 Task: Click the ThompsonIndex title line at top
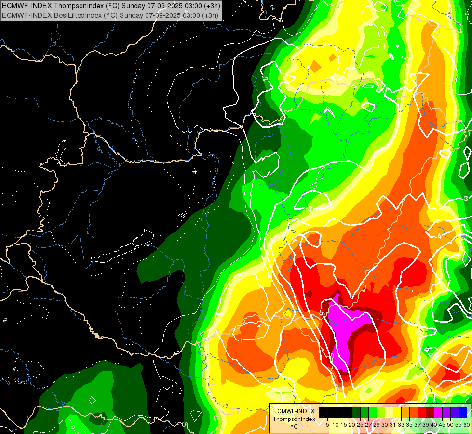(111, 5)
